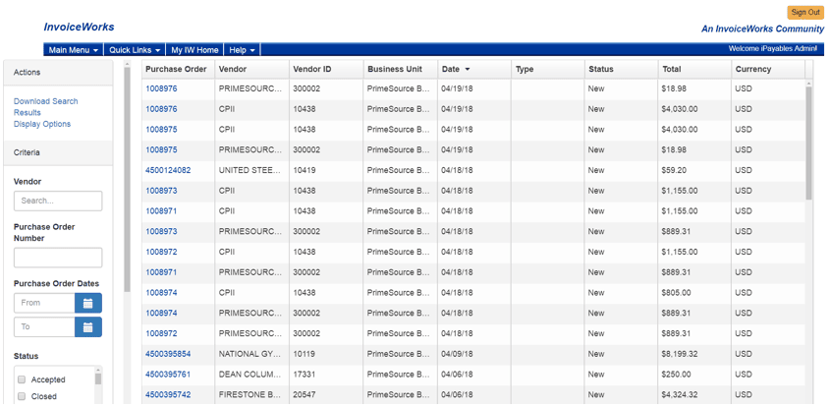Click the results table vertical scrollbar
The width and height of the screenshot is (830, 407).
pos(808,144)
